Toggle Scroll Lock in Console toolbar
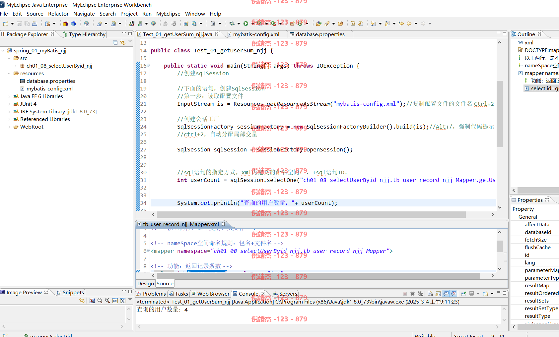 coord(438,294)
